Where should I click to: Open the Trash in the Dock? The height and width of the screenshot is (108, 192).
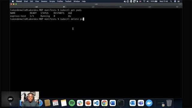point(169,103)
